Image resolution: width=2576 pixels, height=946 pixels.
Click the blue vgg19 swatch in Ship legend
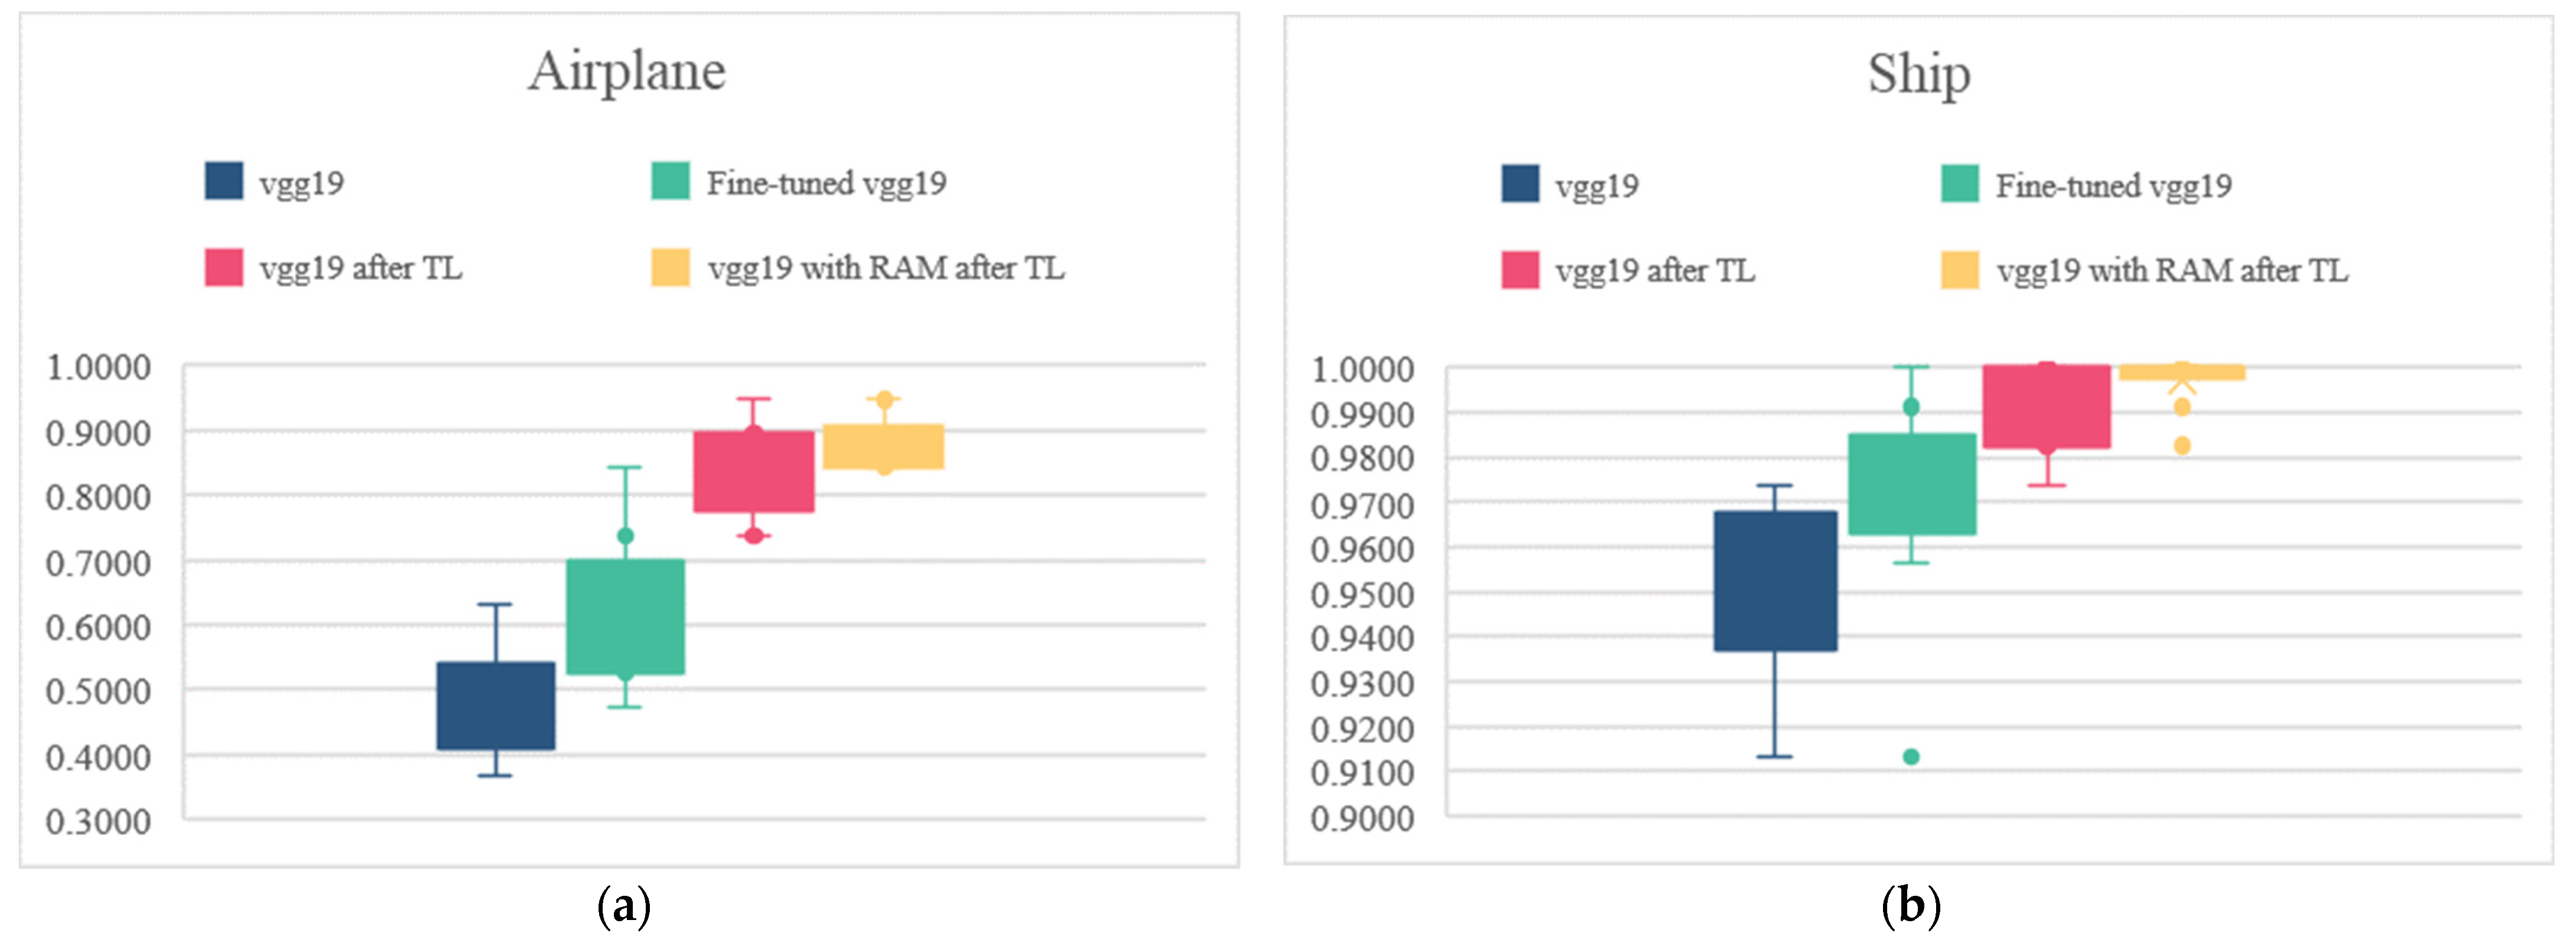(1520, 184)
